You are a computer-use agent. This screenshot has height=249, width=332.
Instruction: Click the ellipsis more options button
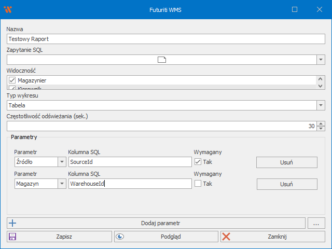(x=316, y=223)
